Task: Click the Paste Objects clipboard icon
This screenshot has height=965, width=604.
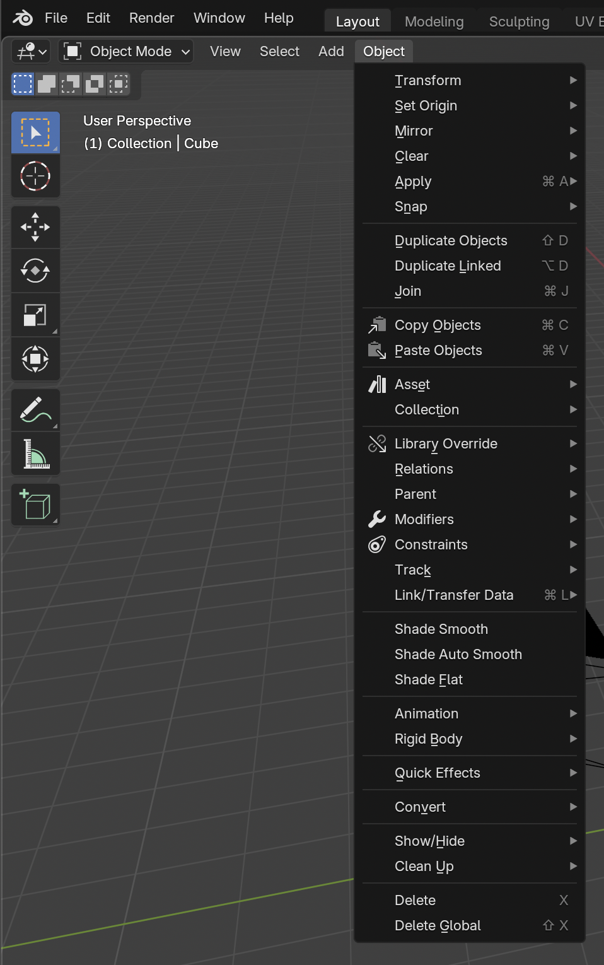Action: [x=377, y=350]
